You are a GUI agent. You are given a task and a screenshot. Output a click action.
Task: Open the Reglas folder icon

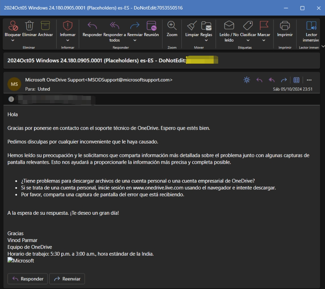click(x=206, y=26)
